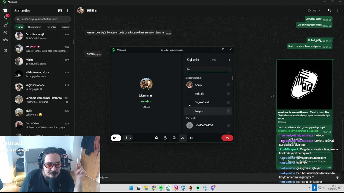Open the Kick stream preview thumbnail
This screenshot has width=344, height=193.
click(x=304, y=84)
